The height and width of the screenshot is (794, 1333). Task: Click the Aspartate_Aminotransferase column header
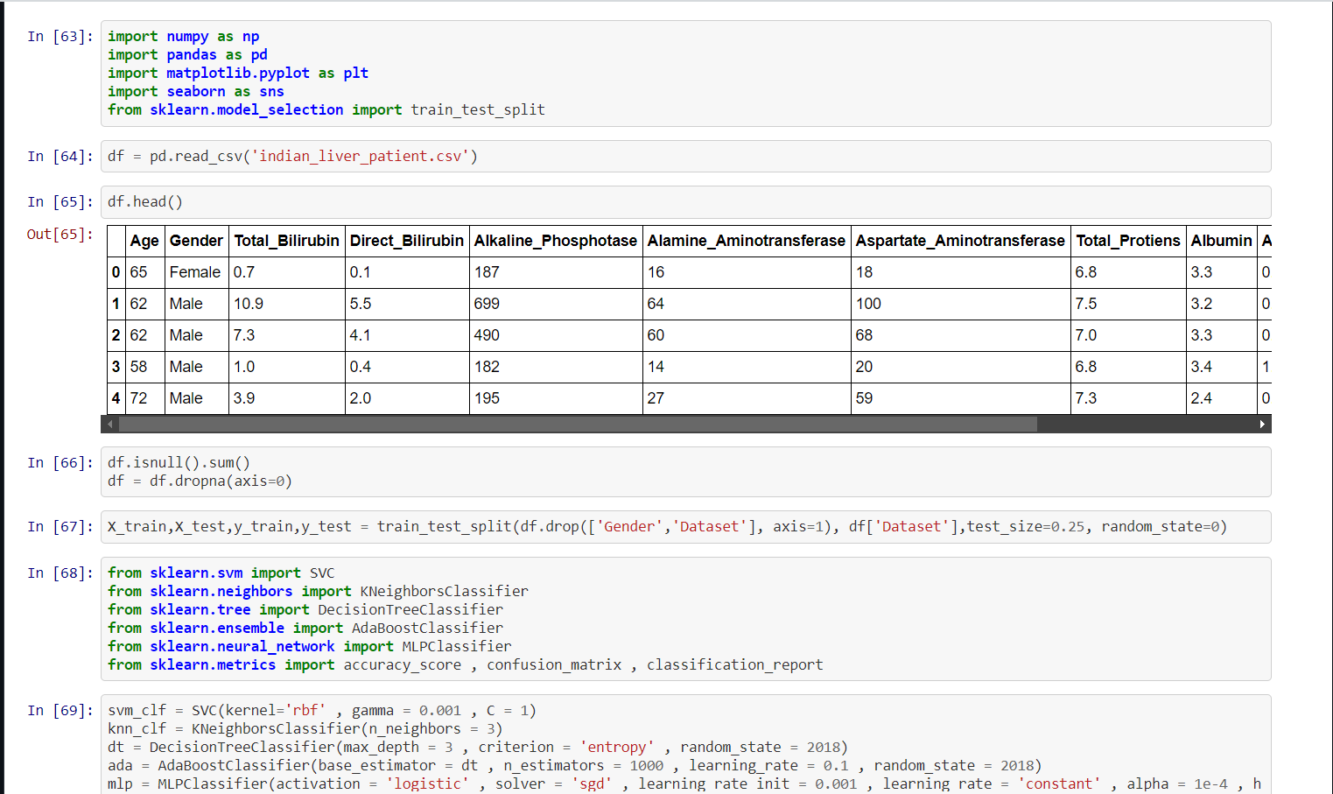tap(960, 241)
